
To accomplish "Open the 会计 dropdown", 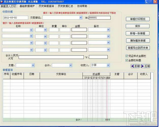I will click(x=71, y=65).
